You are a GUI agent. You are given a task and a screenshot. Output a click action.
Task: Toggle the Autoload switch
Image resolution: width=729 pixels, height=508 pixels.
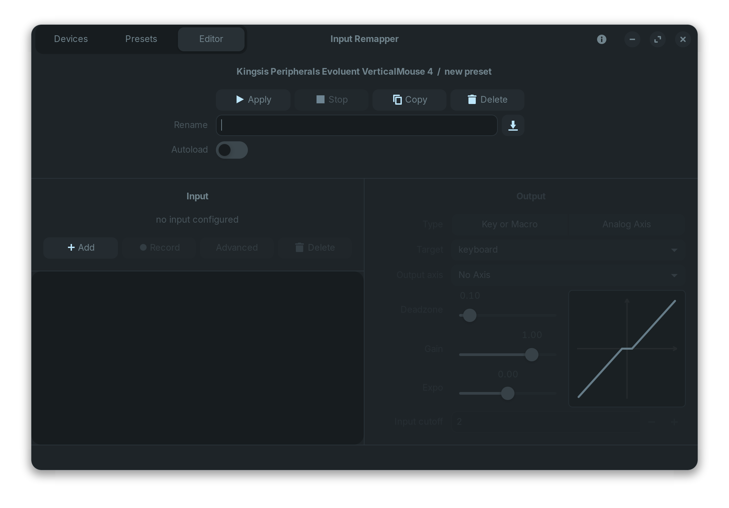click(232, 150)
